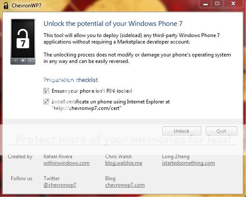
Task: Click the "http://chevronwp7.com/cert" text
Action: click(87, 108)
